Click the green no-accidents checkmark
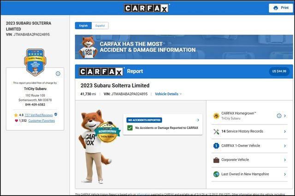 [x=130, y=128]
